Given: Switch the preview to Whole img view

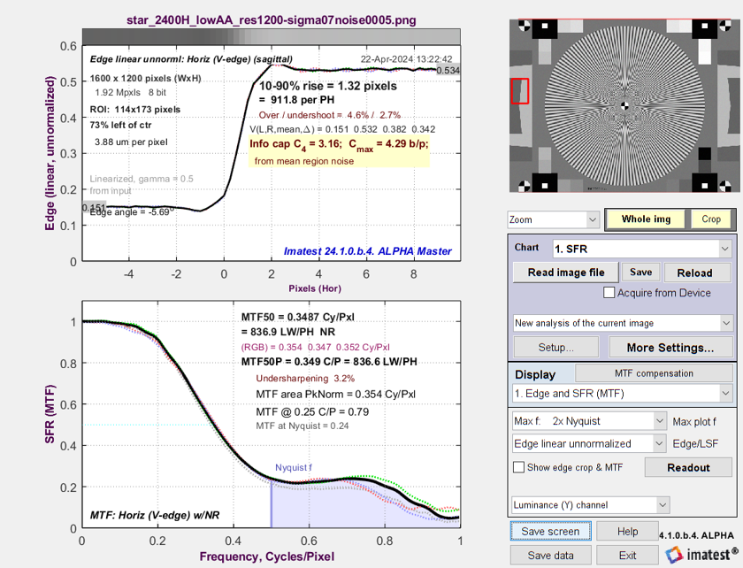Looking at the screenshot, I should tap(646, 219).
